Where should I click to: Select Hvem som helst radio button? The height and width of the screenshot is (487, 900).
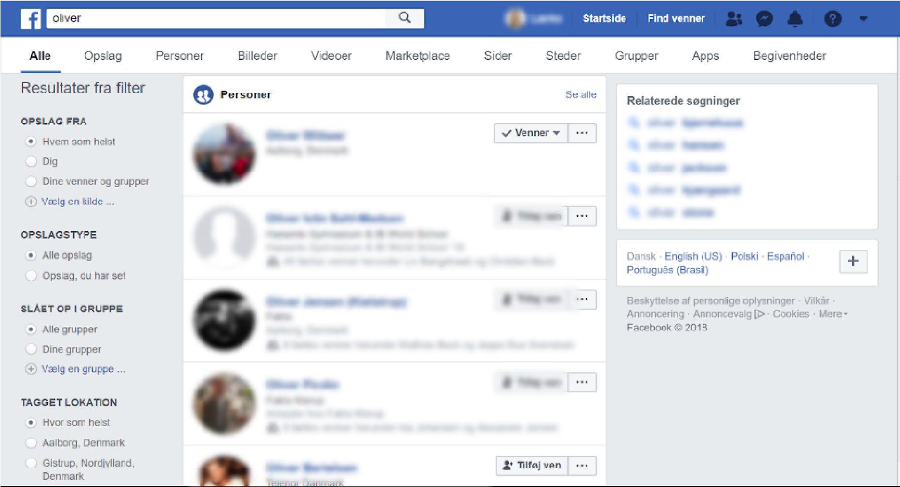coord(31,141)
